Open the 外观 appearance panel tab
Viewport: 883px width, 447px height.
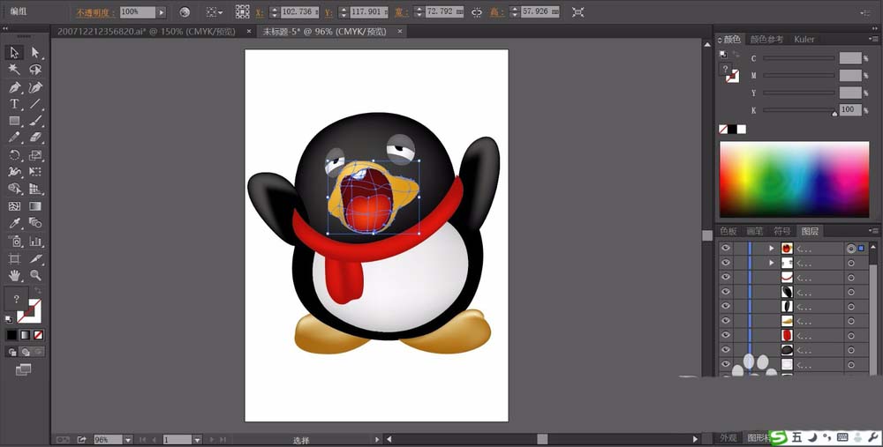(x=728, y=438)
